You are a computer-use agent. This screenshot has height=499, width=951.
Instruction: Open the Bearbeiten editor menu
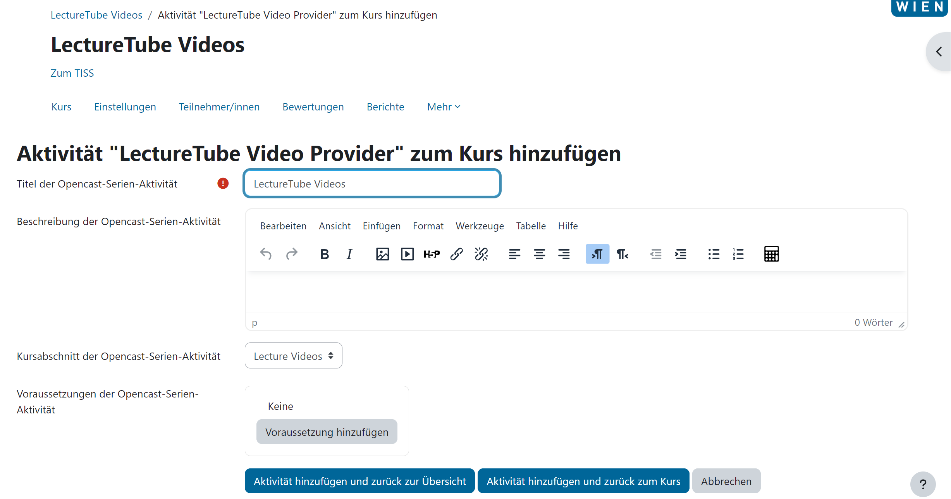pos(283,226)
